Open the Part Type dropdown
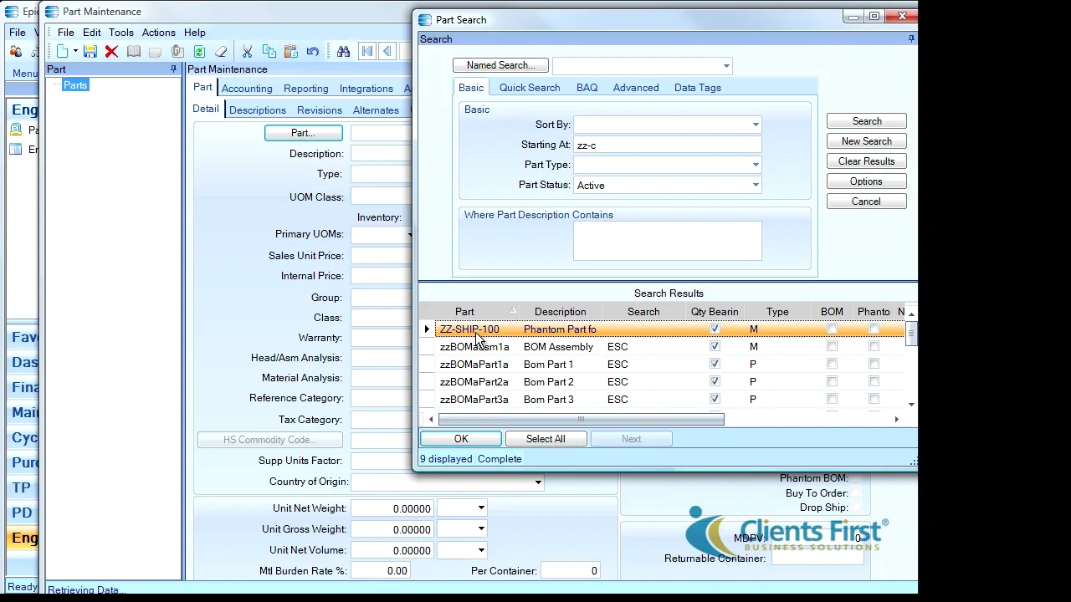Screen dimensions: 1071x602 (x=756, y=165)
